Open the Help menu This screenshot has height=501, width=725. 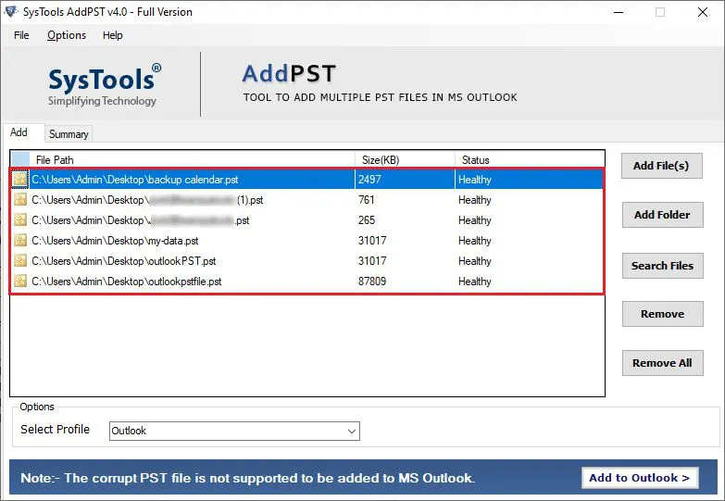point(112,35)
